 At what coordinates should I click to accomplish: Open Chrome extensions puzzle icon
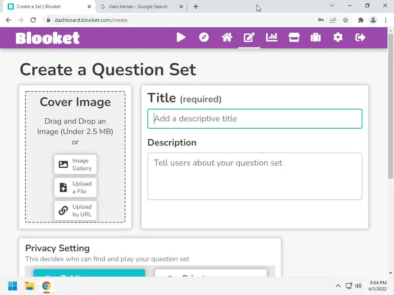tap(361, 20)
